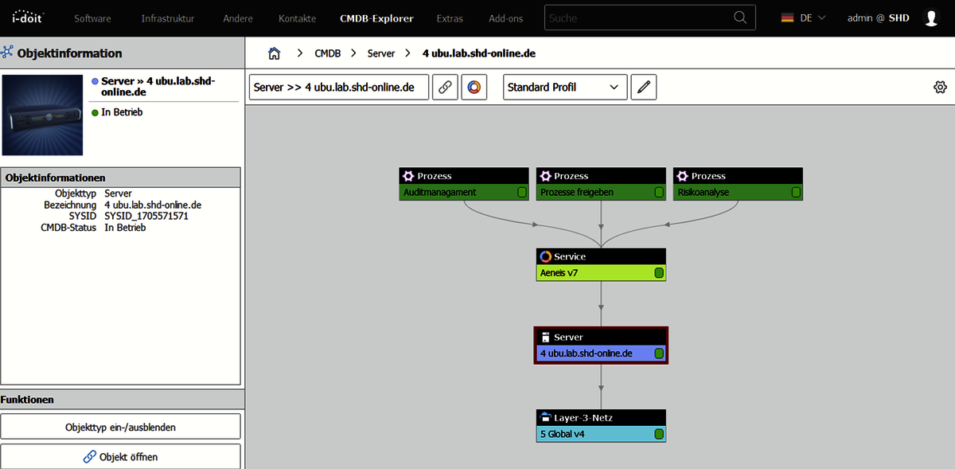Screen dimensions: 955x469
Task: Toggle green square on Risikoanalyse node
Action: click(x=796, y=192)
